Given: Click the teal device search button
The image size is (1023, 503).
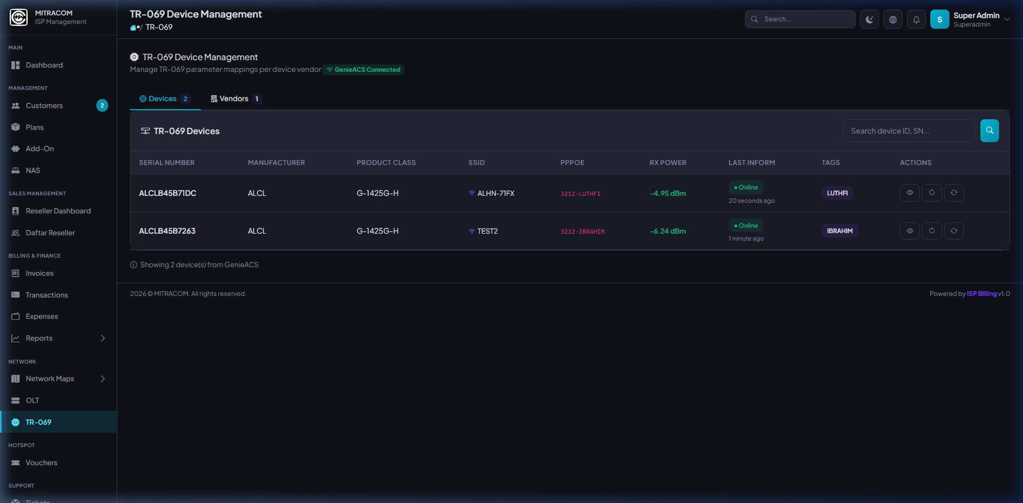Looking at the screenshot, I should coord(989,130).
